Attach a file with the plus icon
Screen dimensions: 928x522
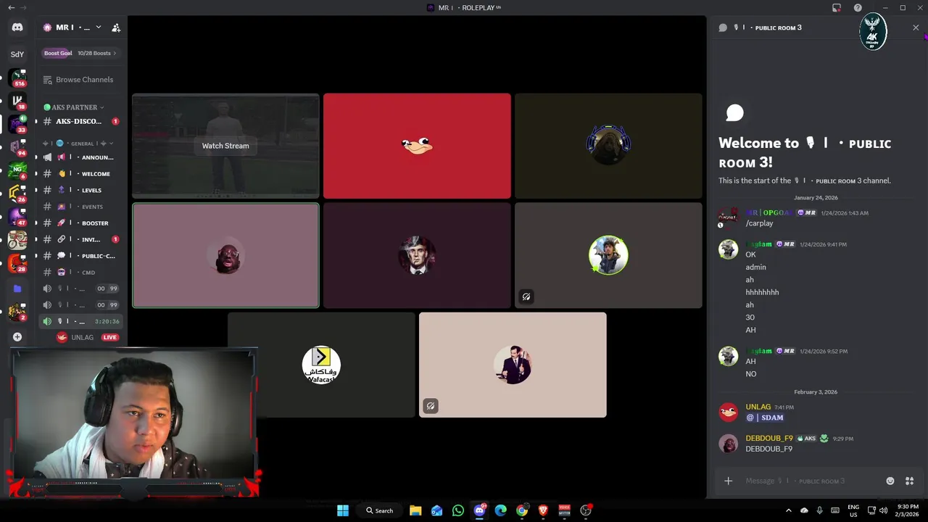729,481
